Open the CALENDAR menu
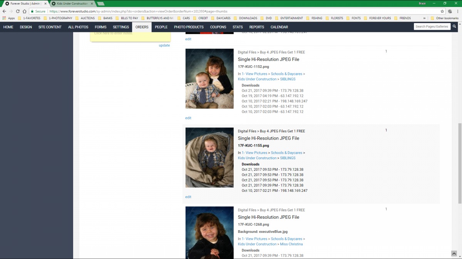The image size is (462, 259). tap(279, 27)
